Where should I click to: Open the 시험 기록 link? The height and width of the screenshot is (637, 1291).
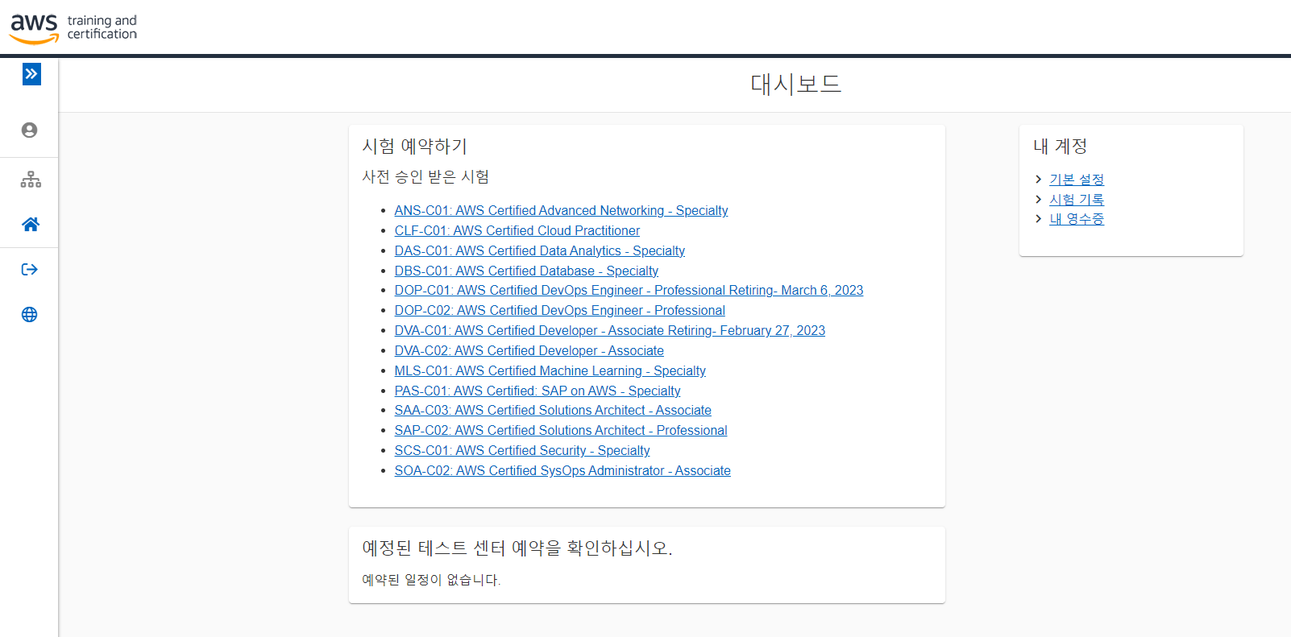coord(1077,199)
